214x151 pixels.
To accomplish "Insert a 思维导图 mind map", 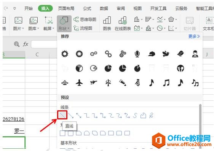I will point(85,19).
